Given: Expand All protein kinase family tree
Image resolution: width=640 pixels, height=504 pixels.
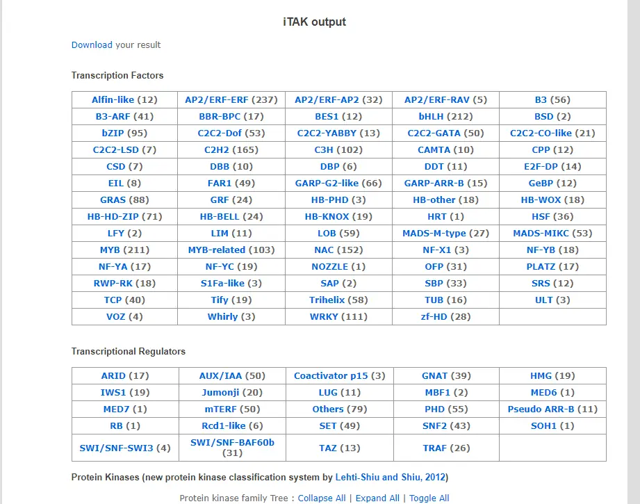Looking at the screenshot, I should coord(377,498).
